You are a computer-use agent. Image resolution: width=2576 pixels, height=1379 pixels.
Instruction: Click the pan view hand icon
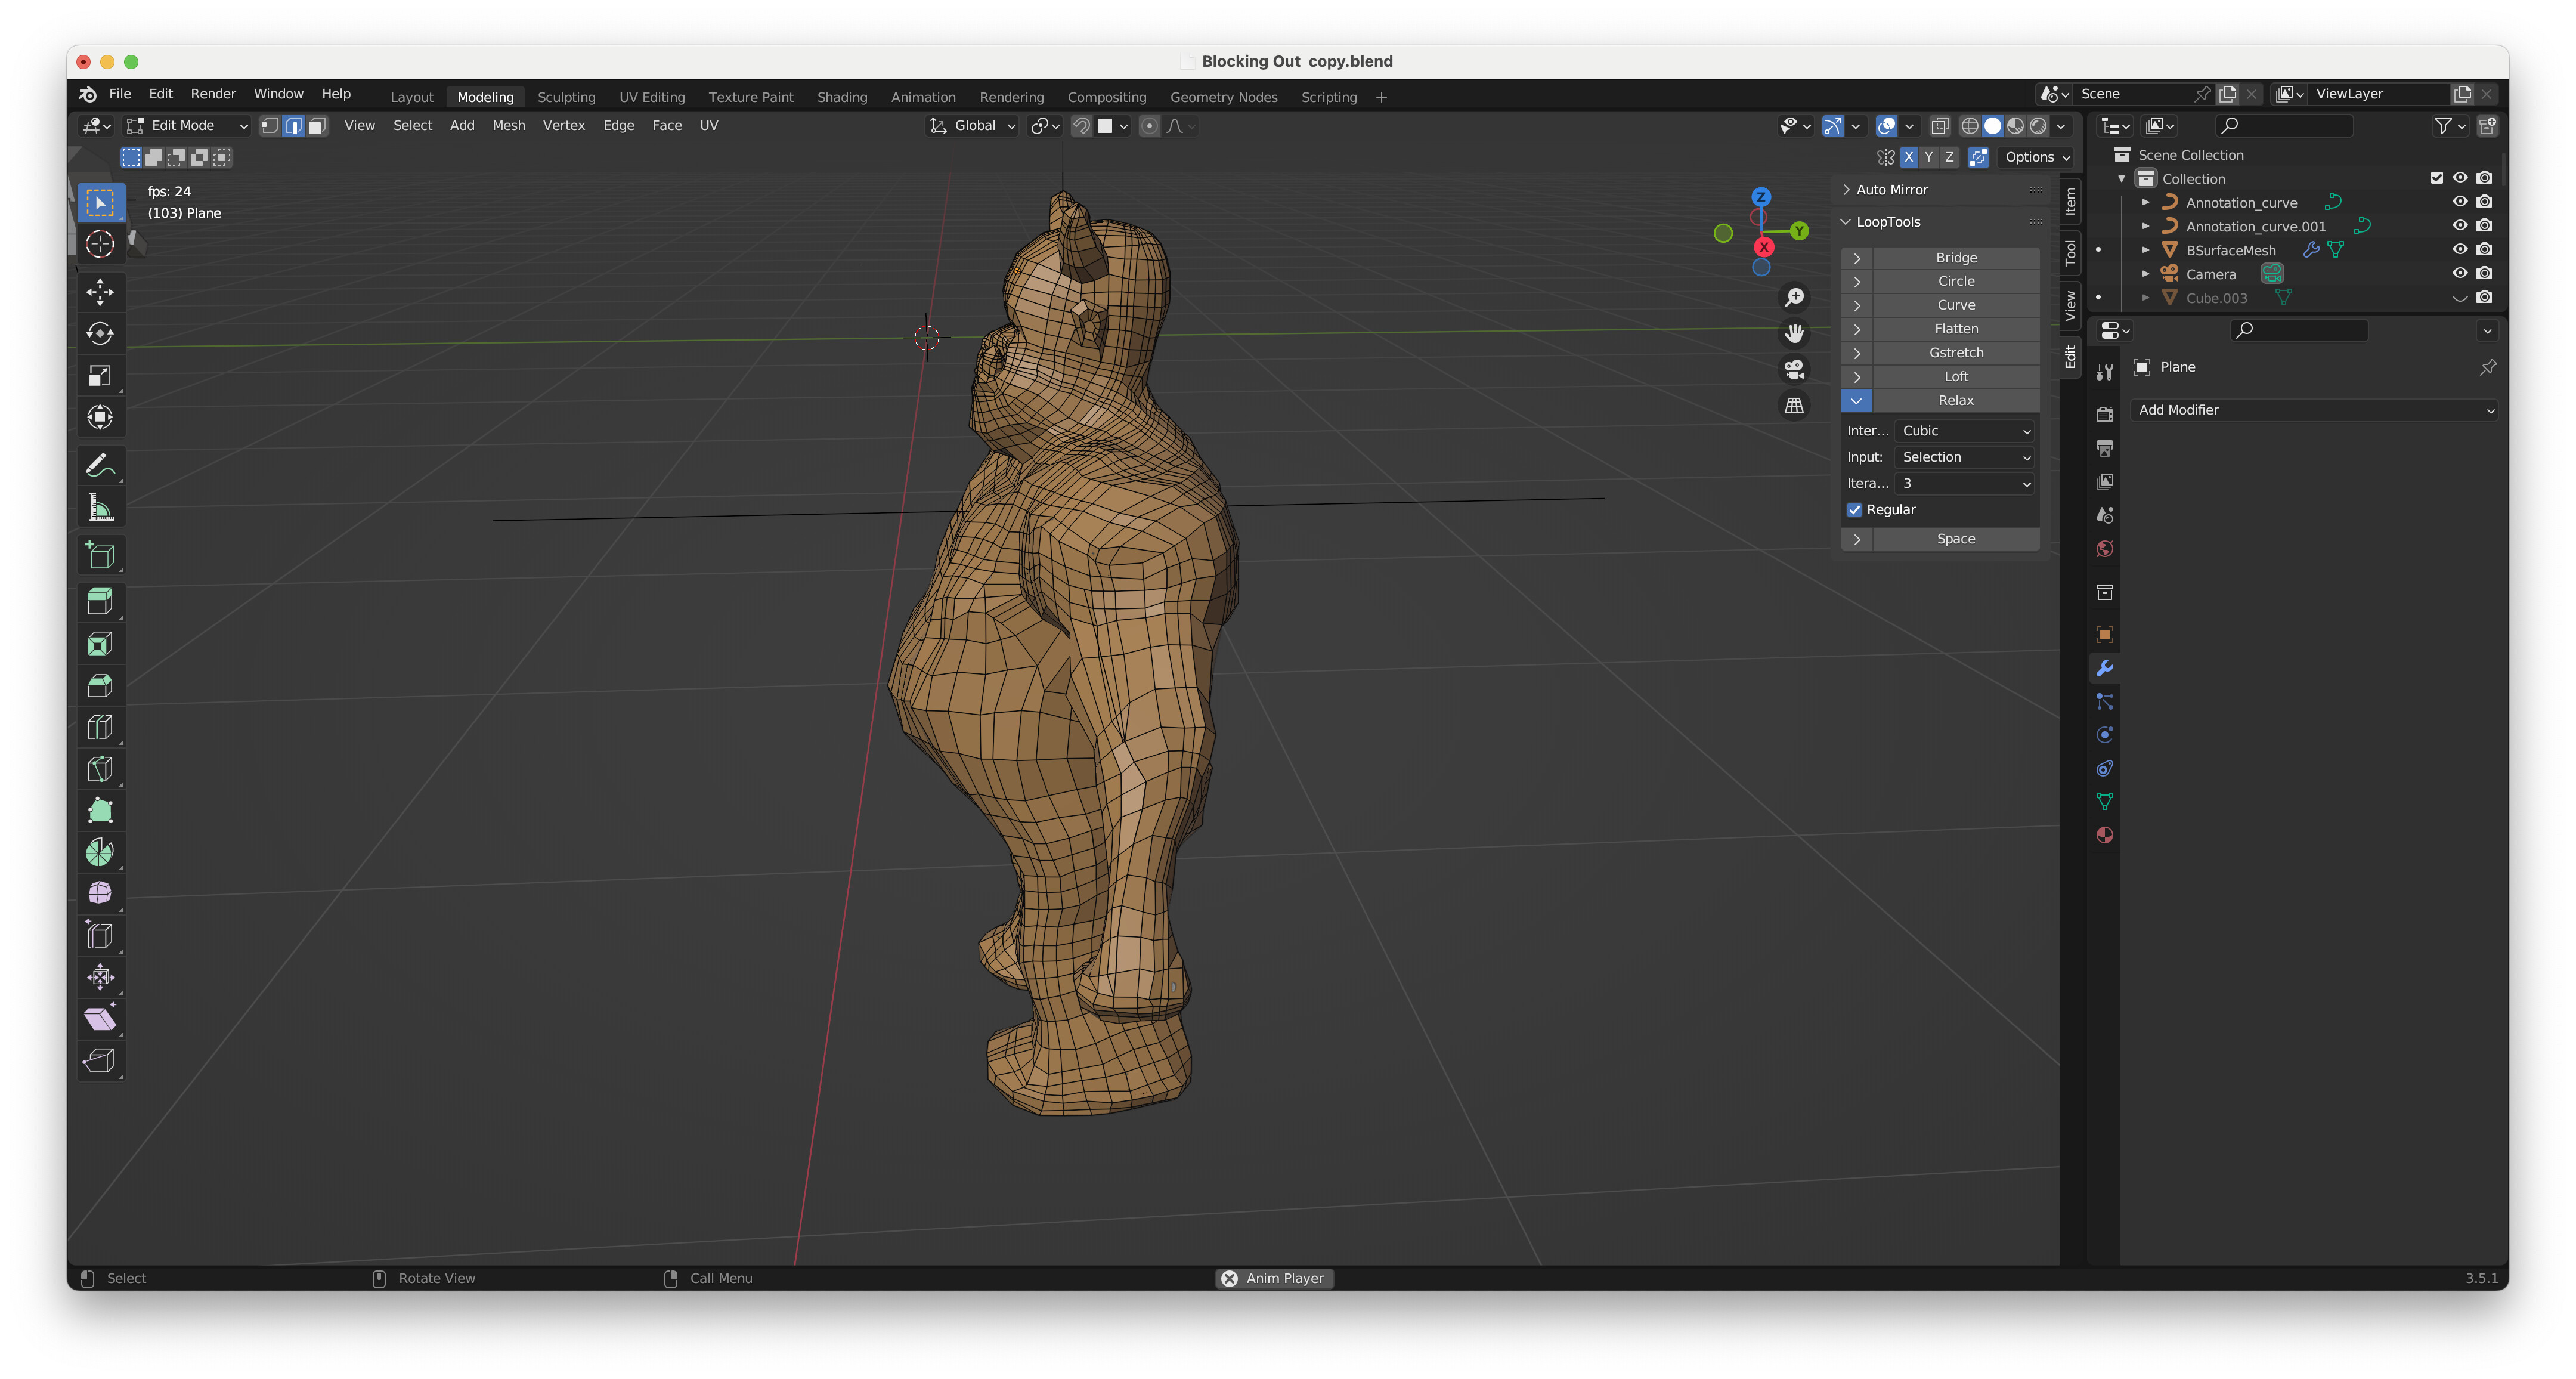[x=1795, y=333]
